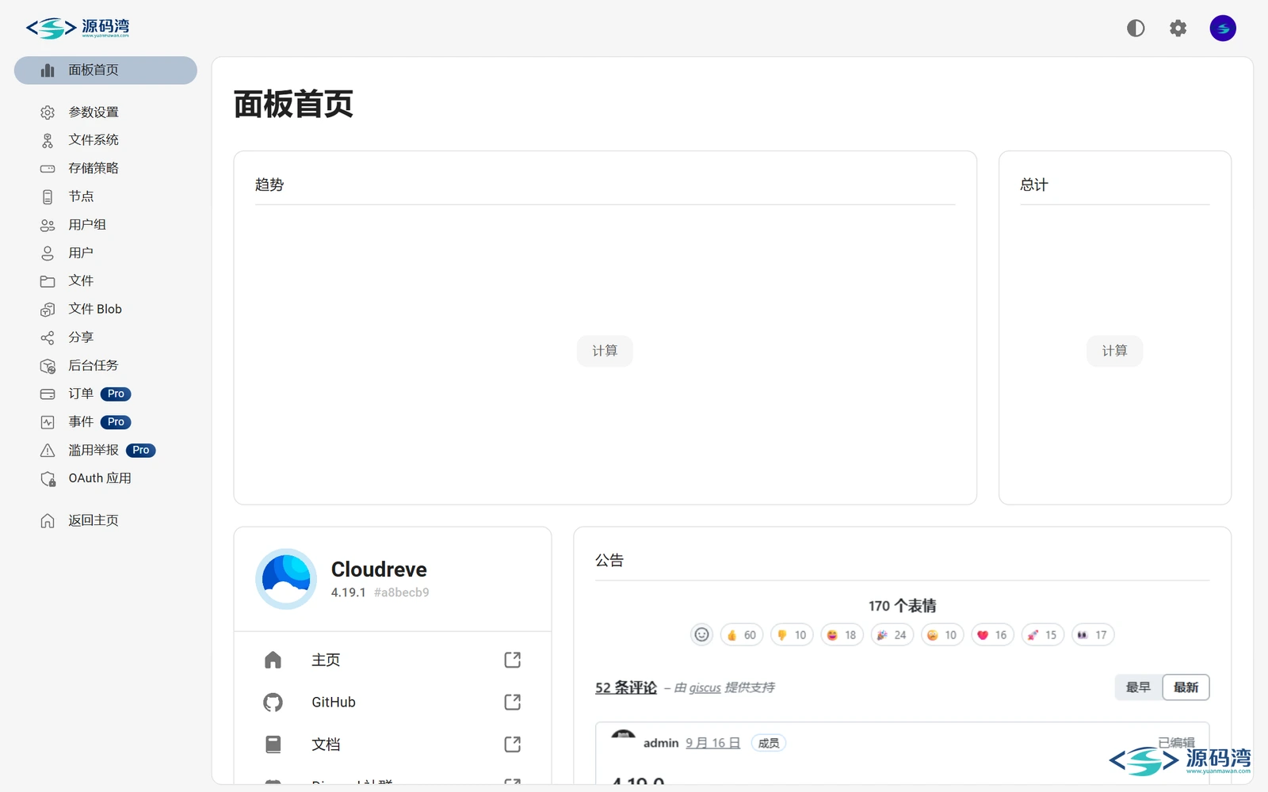The width and height of the screenshot is (1268, 792).
Task: Open the emoji reaction picker
Action: pyautogui.click(x=701, y=634)
